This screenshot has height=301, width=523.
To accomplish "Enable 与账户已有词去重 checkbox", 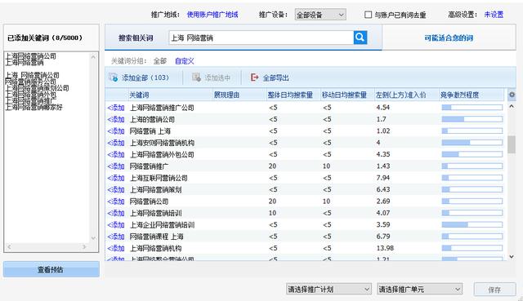I will click(x=368, y=15).
